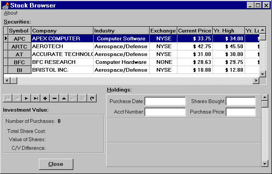Delete record using the minus button
The image size is (272, 174).
pyautogui.click(x=55, y=98)
